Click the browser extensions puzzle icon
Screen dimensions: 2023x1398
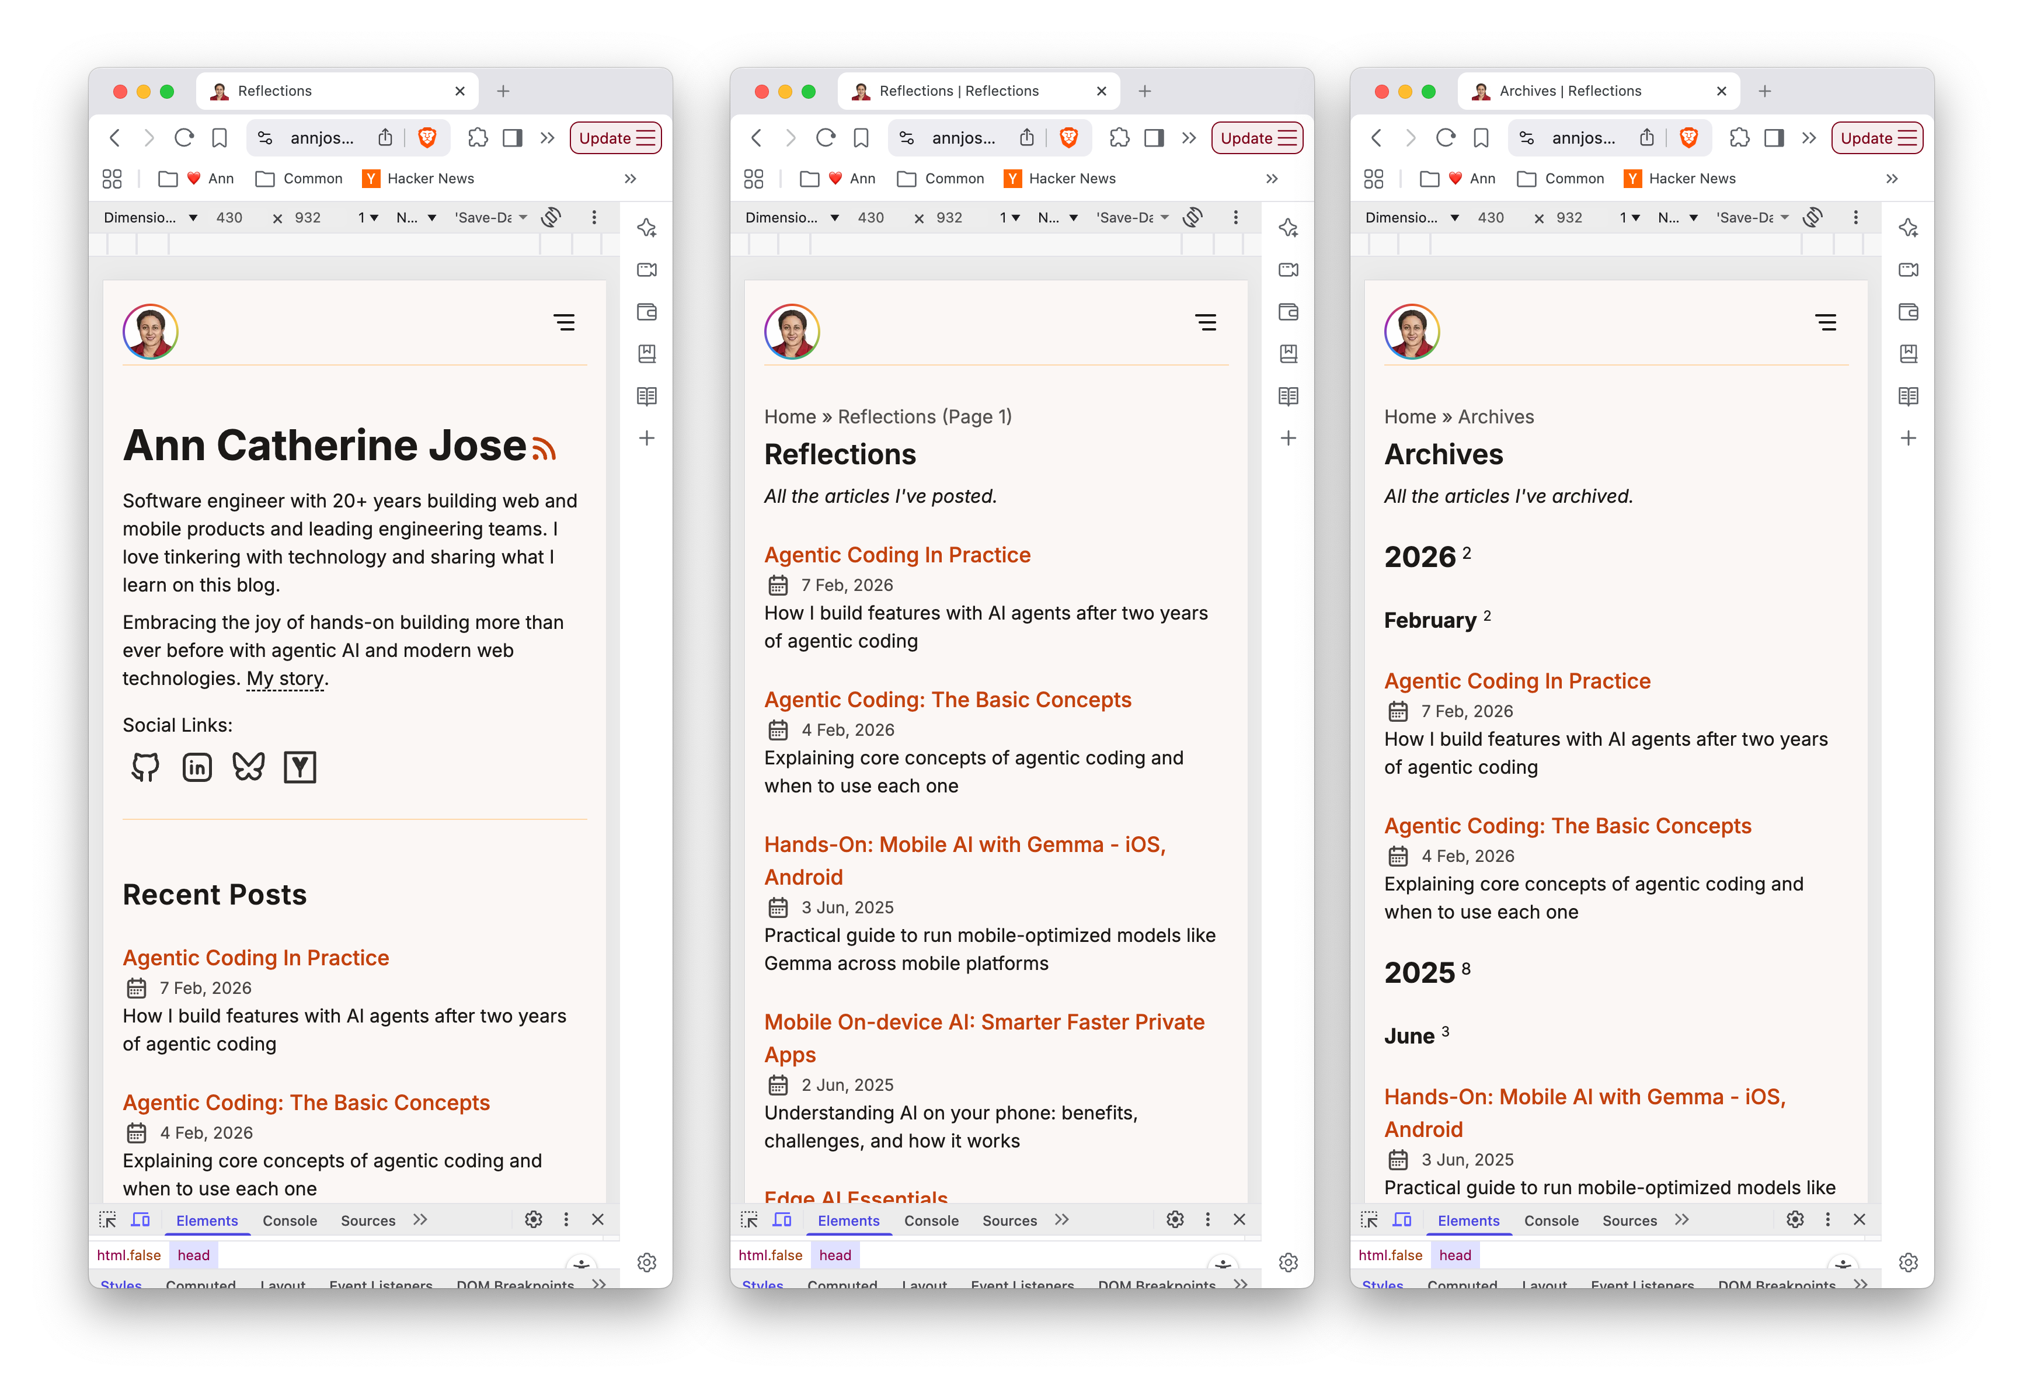click(x=478, y=138)
